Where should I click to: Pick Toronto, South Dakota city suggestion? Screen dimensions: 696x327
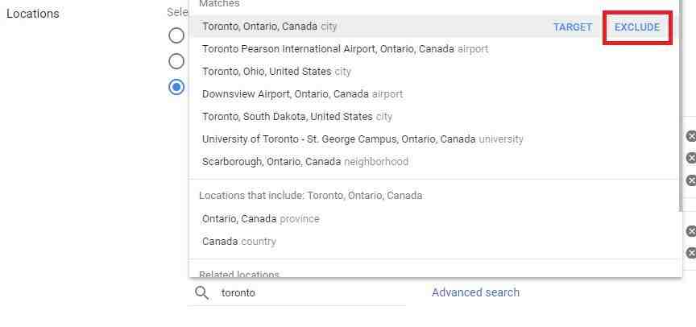coord(296,116)
